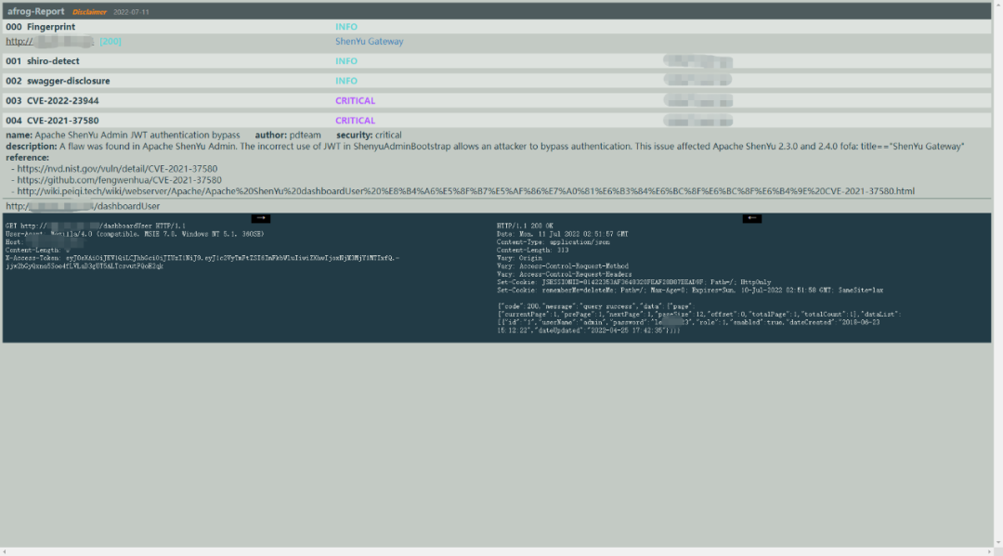The image size is (1003, 556).
Task: Click the vertical scrollbar down arrow
Action: (x=997, y=543)
